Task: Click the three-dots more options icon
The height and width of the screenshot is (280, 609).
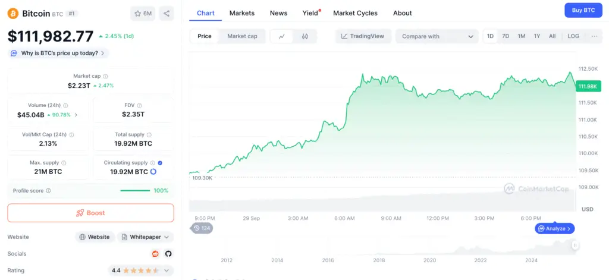Action: 594,36
